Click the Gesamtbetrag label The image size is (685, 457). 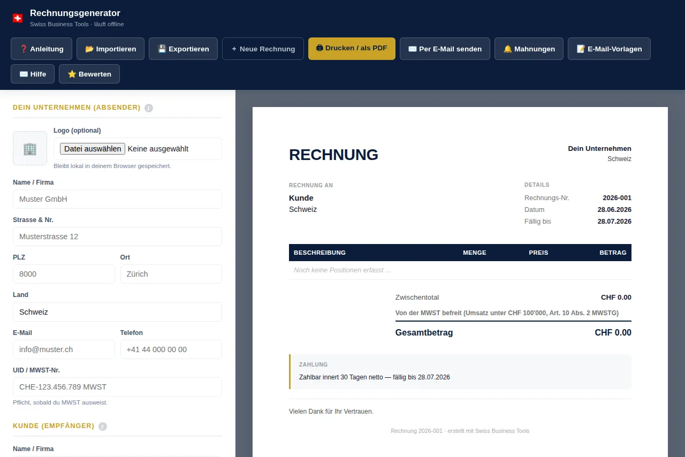(x=424, y=333)
